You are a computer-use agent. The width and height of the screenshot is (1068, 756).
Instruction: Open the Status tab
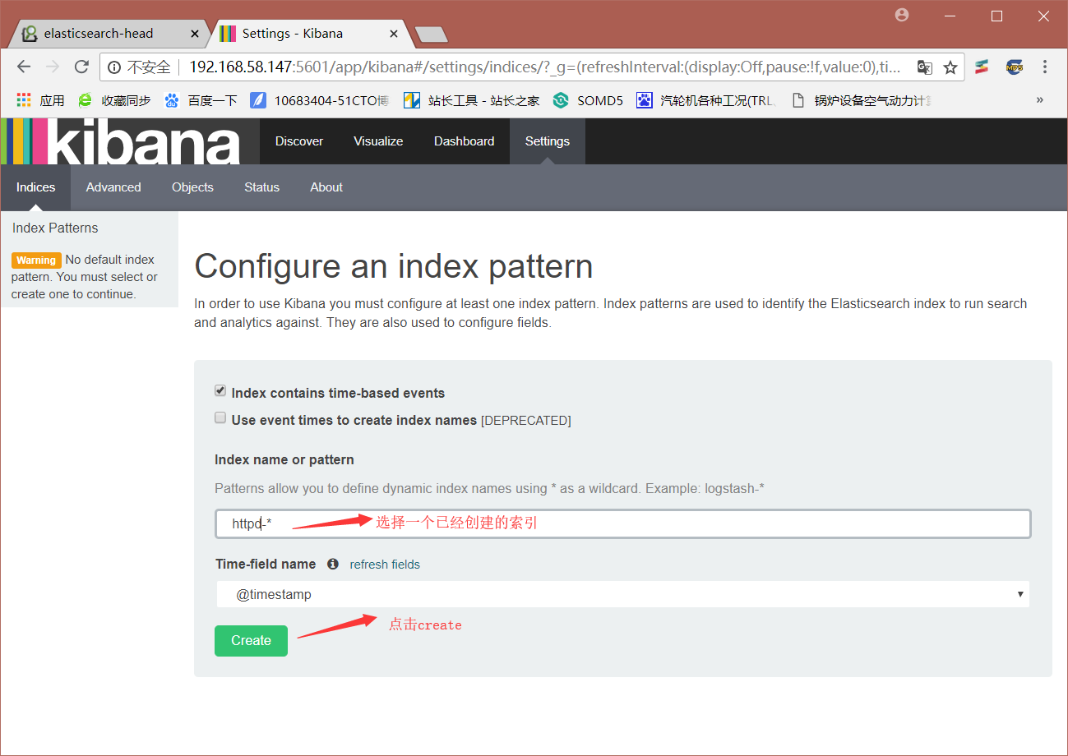tap(262, 187)
